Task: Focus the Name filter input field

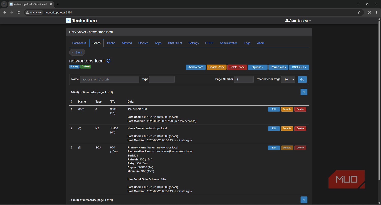Action: 109,79
